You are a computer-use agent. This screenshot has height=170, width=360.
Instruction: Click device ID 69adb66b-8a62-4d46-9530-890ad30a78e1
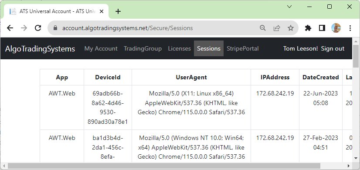point(108,108)
